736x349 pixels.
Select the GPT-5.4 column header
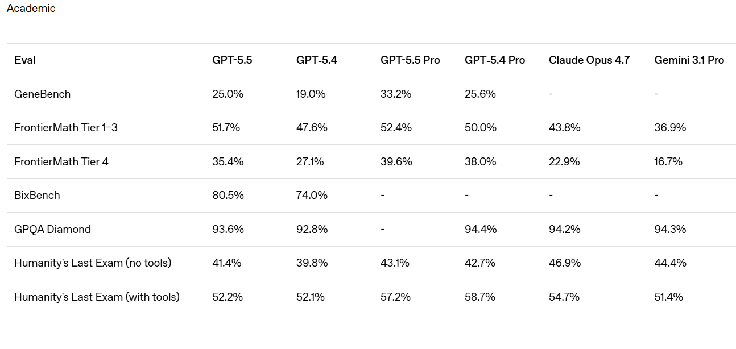pyautogui.click(x=317, y=60)
